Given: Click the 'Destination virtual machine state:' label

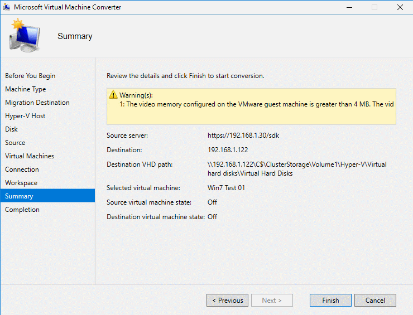Looking at the screenshot, I should [156, 216].
